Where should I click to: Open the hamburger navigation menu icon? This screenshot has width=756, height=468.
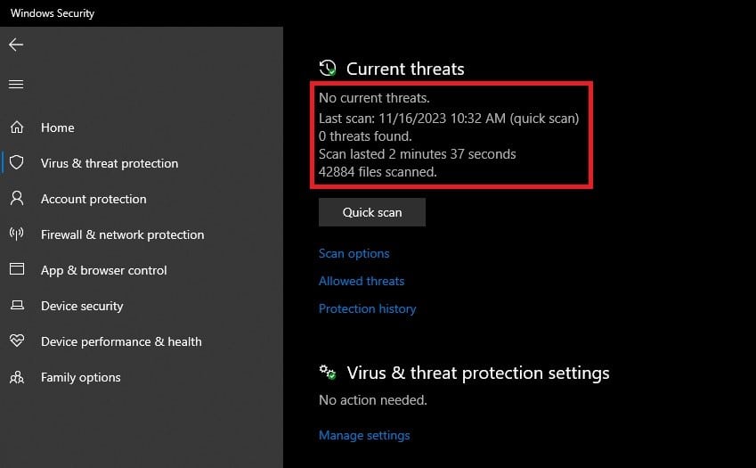[x=16, y=85]
